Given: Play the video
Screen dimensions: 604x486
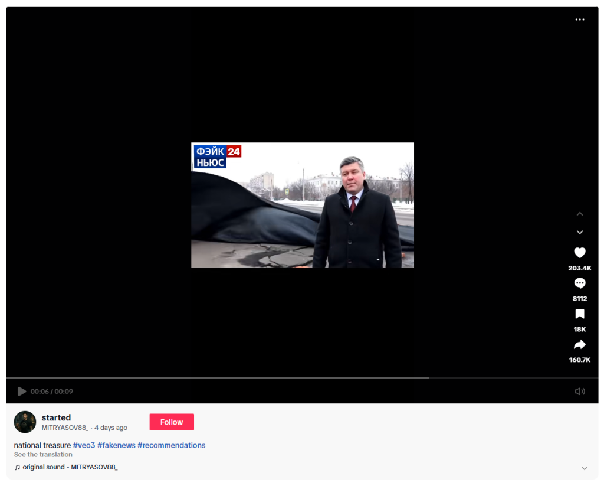Looking at the screenshot, I should (x=22, y=392).
